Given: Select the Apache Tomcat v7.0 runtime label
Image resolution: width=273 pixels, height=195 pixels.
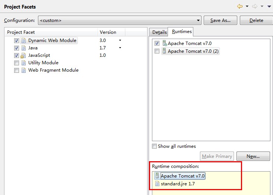Looking at the screenshot, I should pyautogui.click(x=190, y=43).
